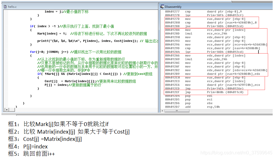
Task: Click the 'for(j=0; j<VNUM; j++)' line
Action: [76, 52]
